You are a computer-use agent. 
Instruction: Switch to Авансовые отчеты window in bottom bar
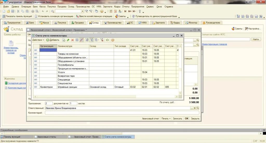[50, 137]
